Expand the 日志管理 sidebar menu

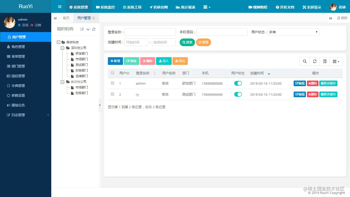[26, 115]
